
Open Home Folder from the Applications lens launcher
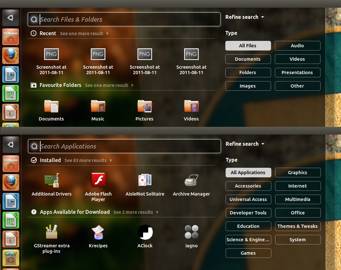[x=11, y=164]
